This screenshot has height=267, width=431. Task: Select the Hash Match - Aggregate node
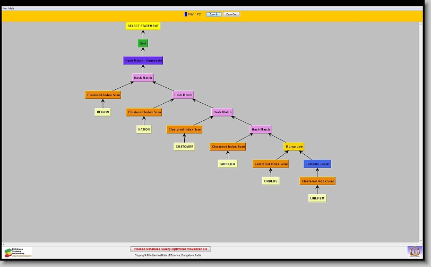click(x=143, y=61)
